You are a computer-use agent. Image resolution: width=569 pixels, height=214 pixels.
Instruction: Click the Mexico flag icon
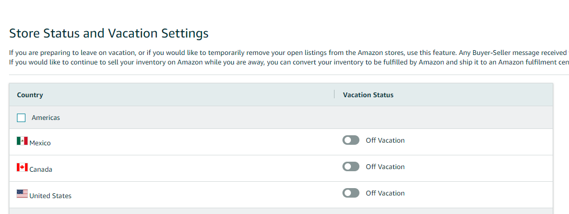pyautogui.click(x=22, y=141)
